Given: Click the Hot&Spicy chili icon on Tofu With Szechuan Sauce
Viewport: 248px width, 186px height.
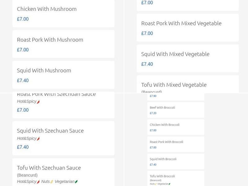Looking at the screenshot, I should (x=38, y=181).
